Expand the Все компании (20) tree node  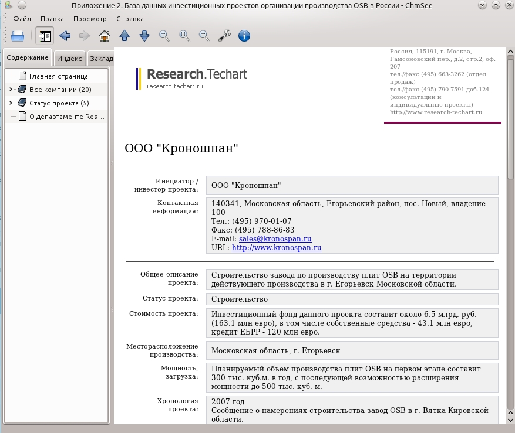click(x=11, y=89)
